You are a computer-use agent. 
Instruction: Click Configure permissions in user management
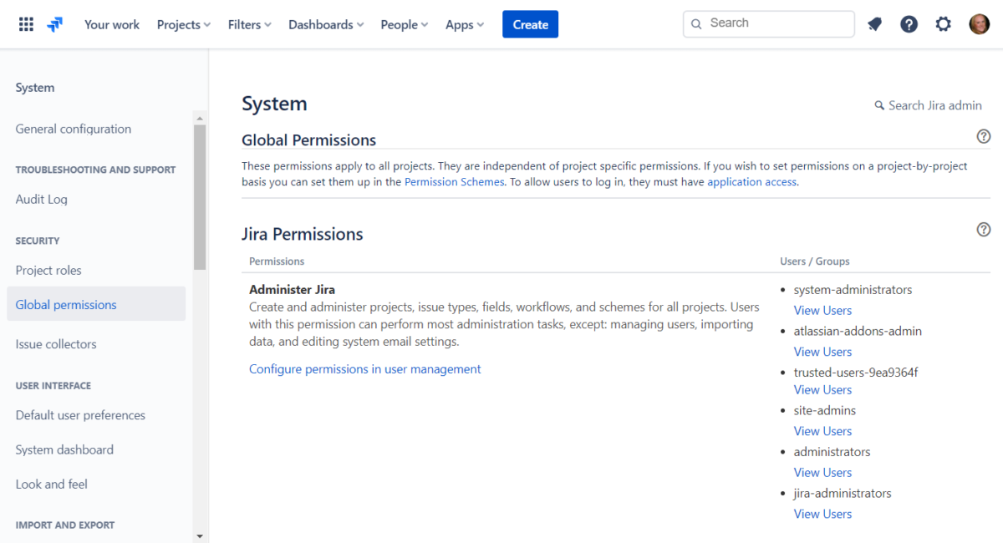pyautogui.click(x=364, y=368)
